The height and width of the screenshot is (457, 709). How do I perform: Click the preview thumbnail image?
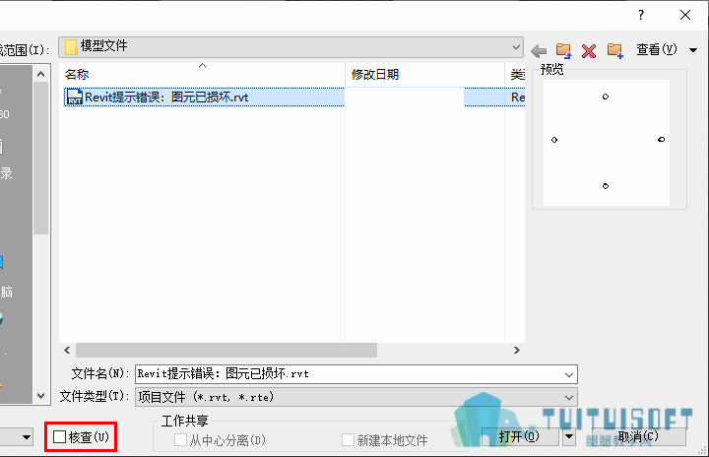coord(607,143)
